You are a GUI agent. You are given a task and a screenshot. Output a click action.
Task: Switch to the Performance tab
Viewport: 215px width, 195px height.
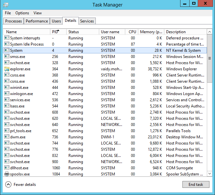[x=37, y=21]
